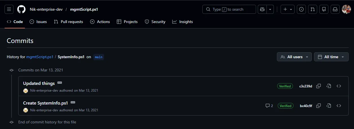Open the hamburger navigation menu

(9, 9)
